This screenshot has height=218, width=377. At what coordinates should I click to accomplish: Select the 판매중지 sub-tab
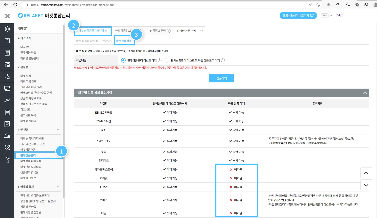point(107,41)
